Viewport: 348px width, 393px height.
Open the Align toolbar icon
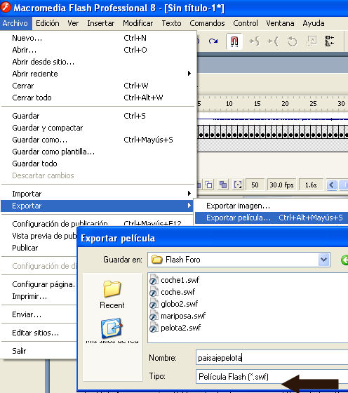[329, 41]
